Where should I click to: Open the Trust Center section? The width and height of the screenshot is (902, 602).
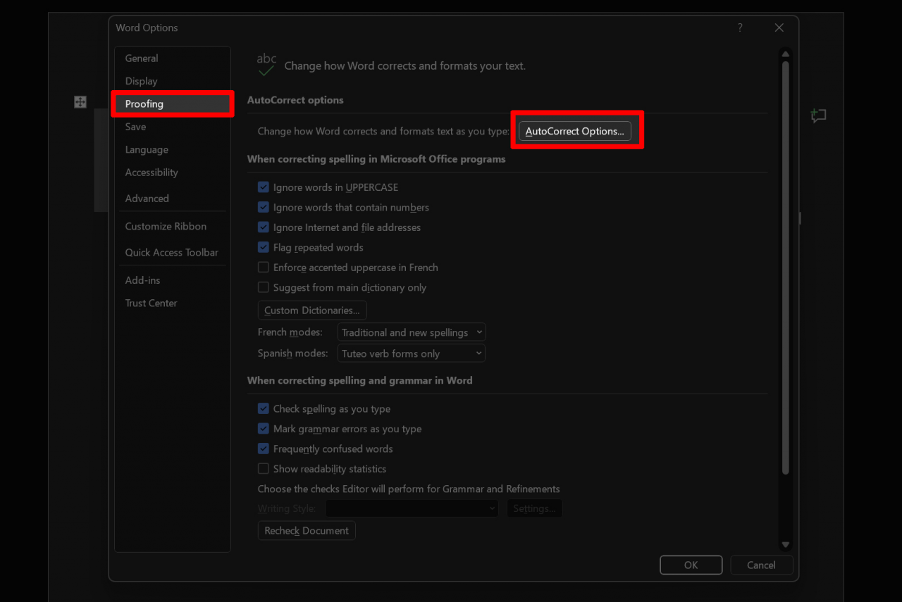(151, 303)
